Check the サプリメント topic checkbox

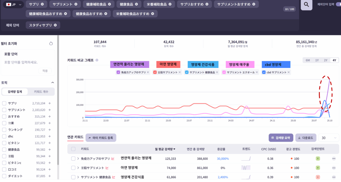click(4, 110)
